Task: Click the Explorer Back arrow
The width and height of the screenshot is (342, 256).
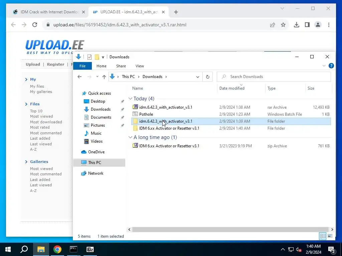Action: (79, 77)
